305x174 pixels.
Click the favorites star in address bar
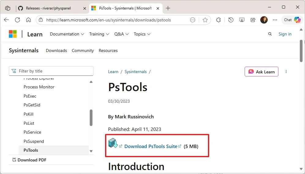(205, 20)
